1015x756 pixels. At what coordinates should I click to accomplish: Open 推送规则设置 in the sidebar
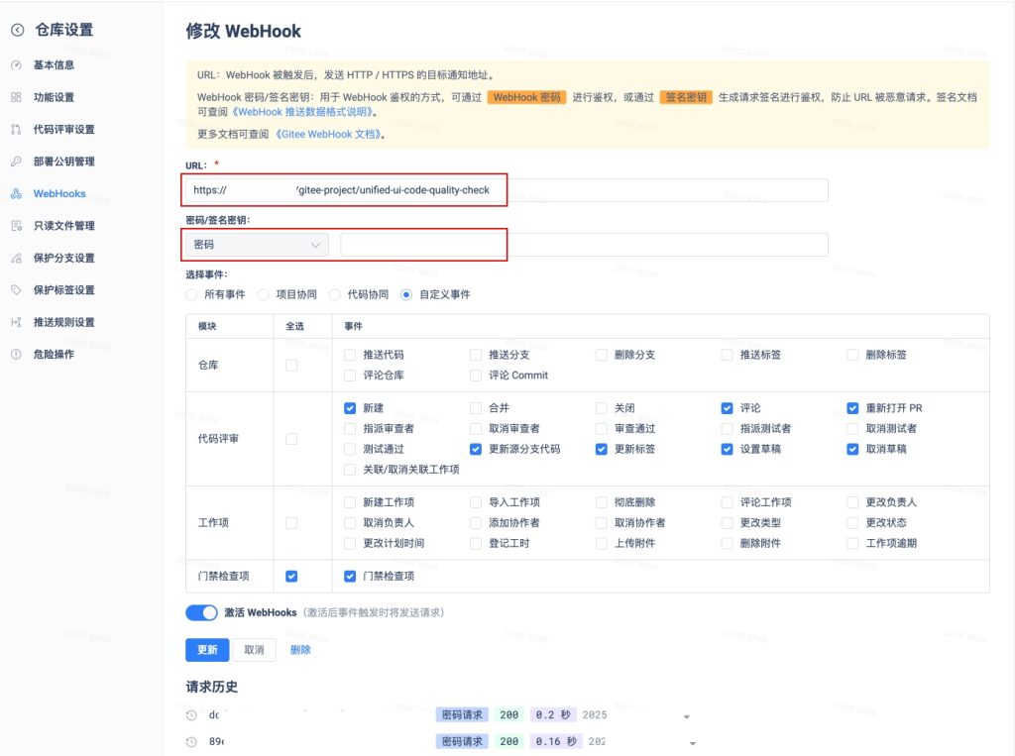pyautogui.click(x=63, y=322)
